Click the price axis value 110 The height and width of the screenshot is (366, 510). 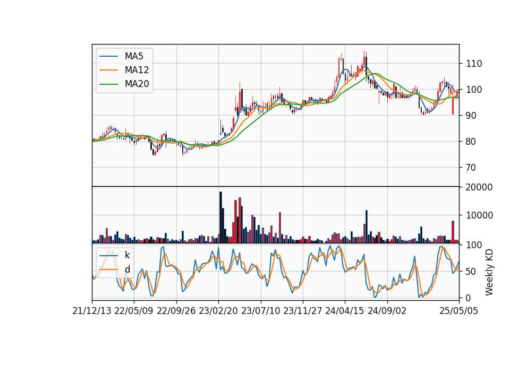click(474, 64)
